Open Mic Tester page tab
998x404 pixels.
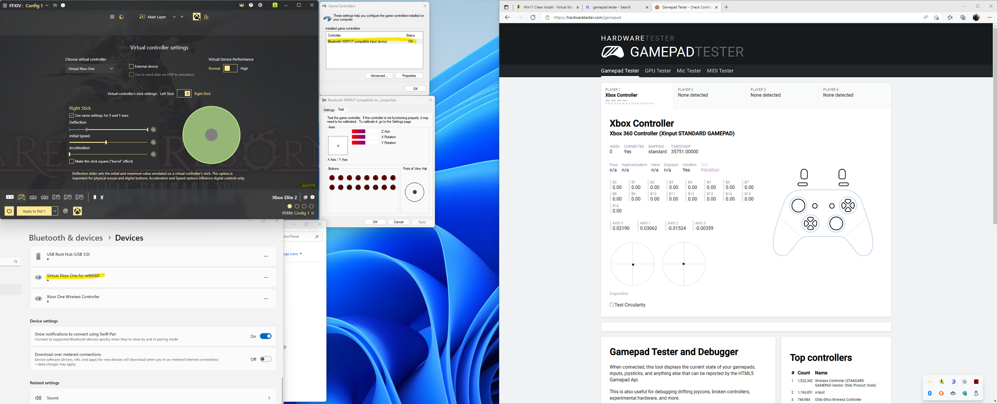coord(689,71)
